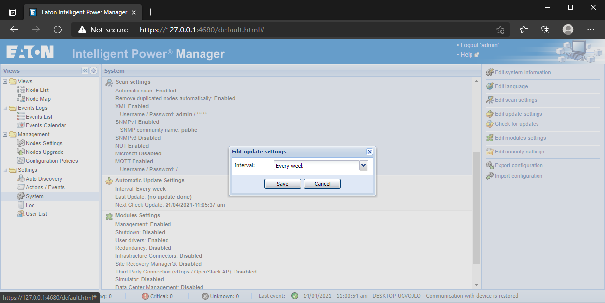Click the Check for updates icon
This screenshot has width=605, height=303.
(490, 124)
